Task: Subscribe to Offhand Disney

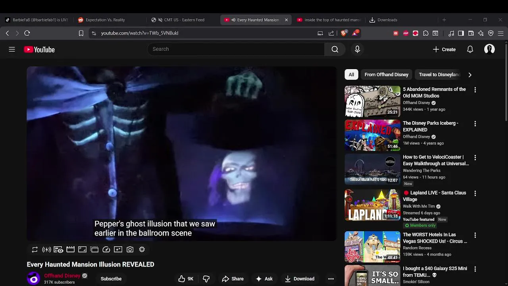Action: [x=111, y=279]
